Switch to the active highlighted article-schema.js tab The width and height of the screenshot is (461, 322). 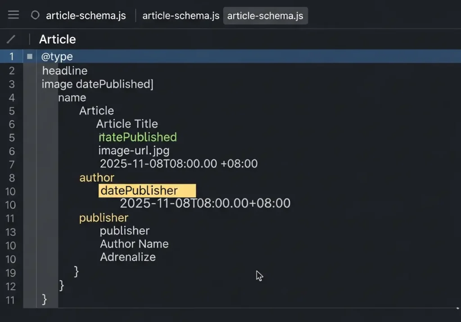(265, 16)
